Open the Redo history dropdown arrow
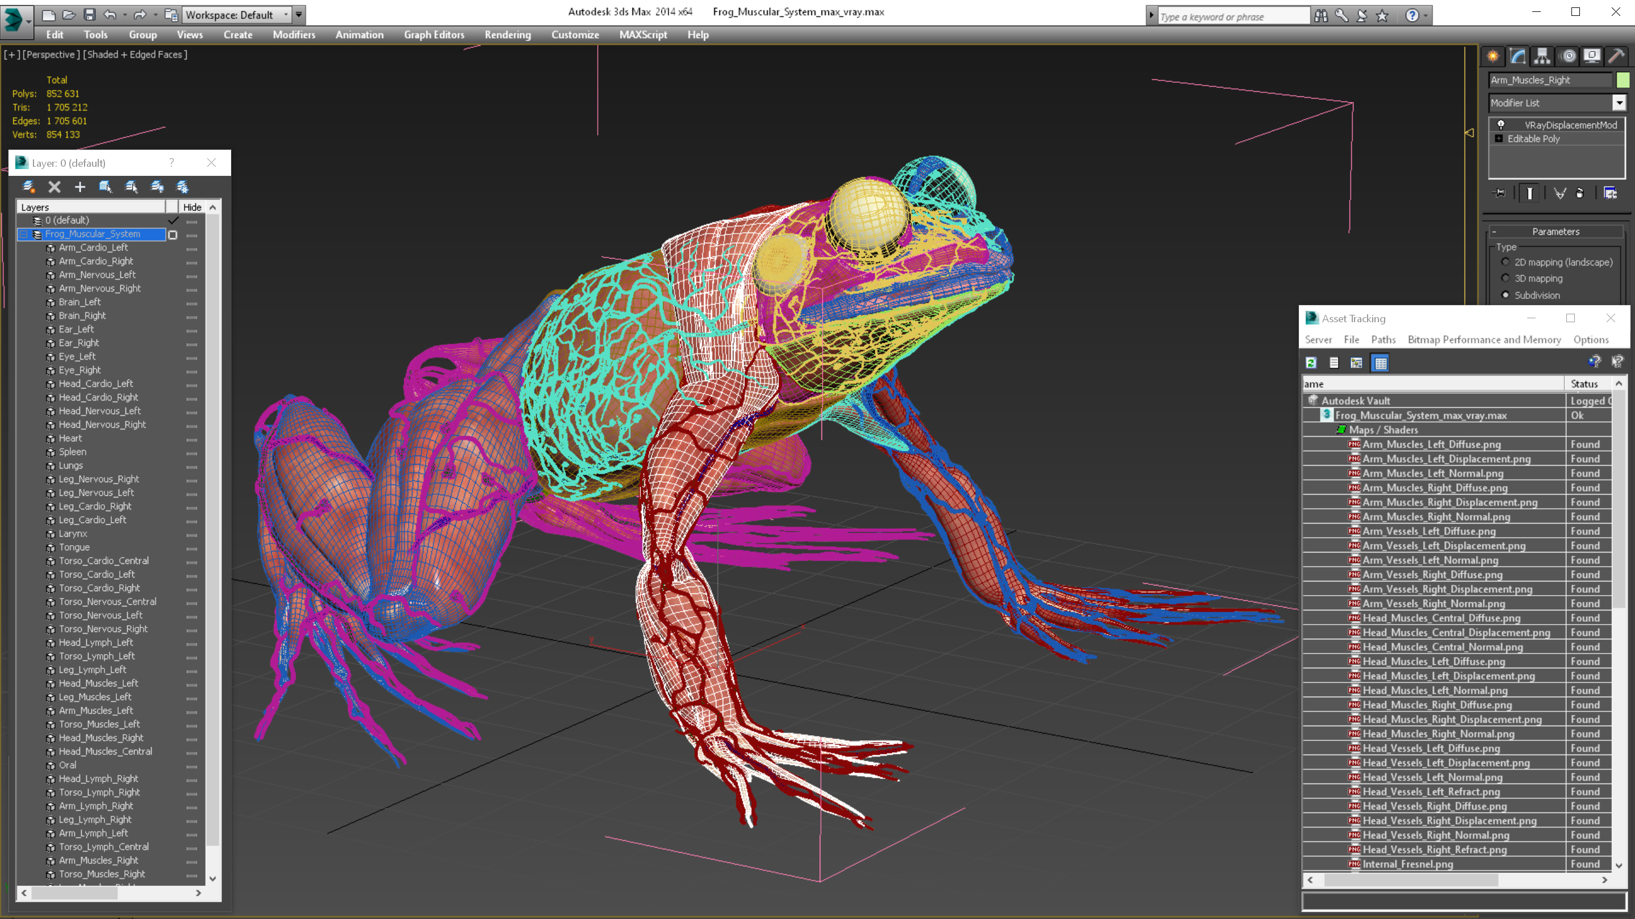Image resolution: width=1635 pixels, height=919 pixels. (x=155, y=15)
